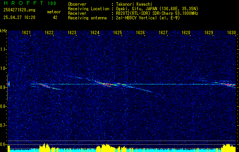239x152 pixels.
Task: Click the Receiving antenna 2el-HB9CV value
Action: tap(148, 18)
